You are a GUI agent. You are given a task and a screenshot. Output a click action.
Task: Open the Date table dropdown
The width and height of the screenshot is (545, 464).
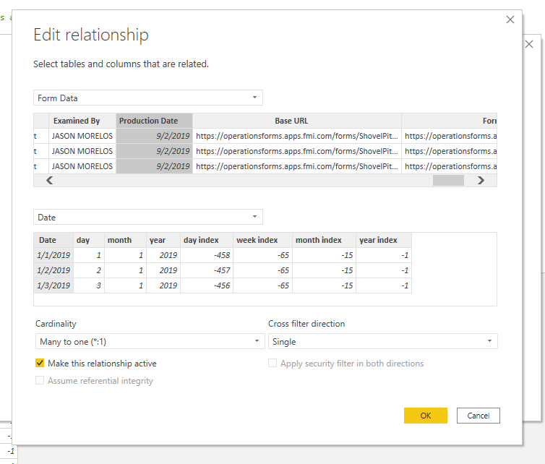click(148, 217)
